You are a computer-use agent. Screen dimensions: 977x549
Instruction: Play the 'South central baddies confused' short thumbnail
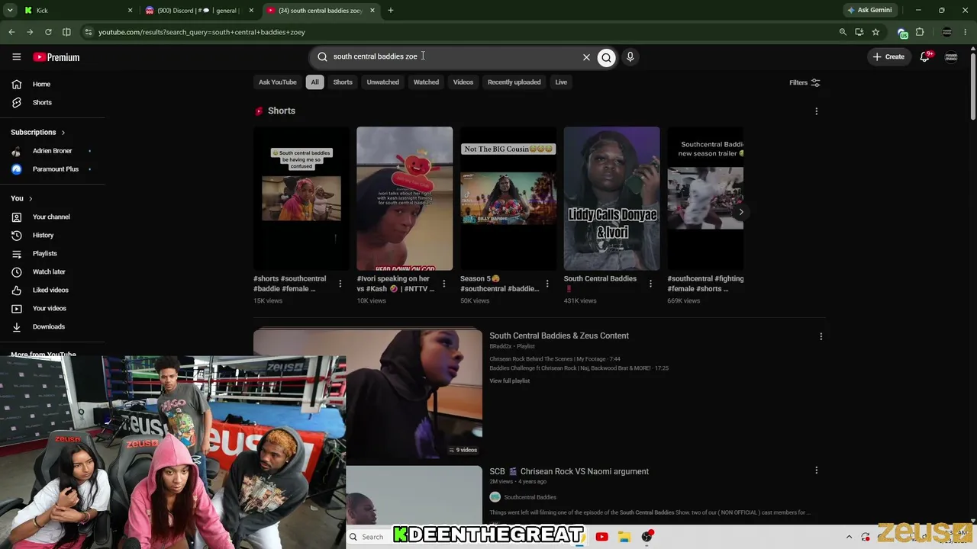pyautogui.click(x=301, y=198)
